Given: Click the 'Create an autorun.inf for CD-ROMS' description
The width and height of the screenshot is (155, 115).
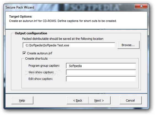Looking at the screenshot, I should tap(63, 21).
